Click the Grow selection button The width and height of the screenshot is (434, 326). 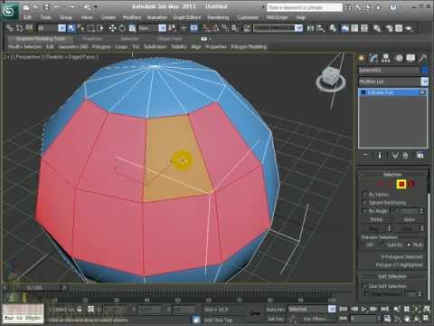(x=409, y=219)
